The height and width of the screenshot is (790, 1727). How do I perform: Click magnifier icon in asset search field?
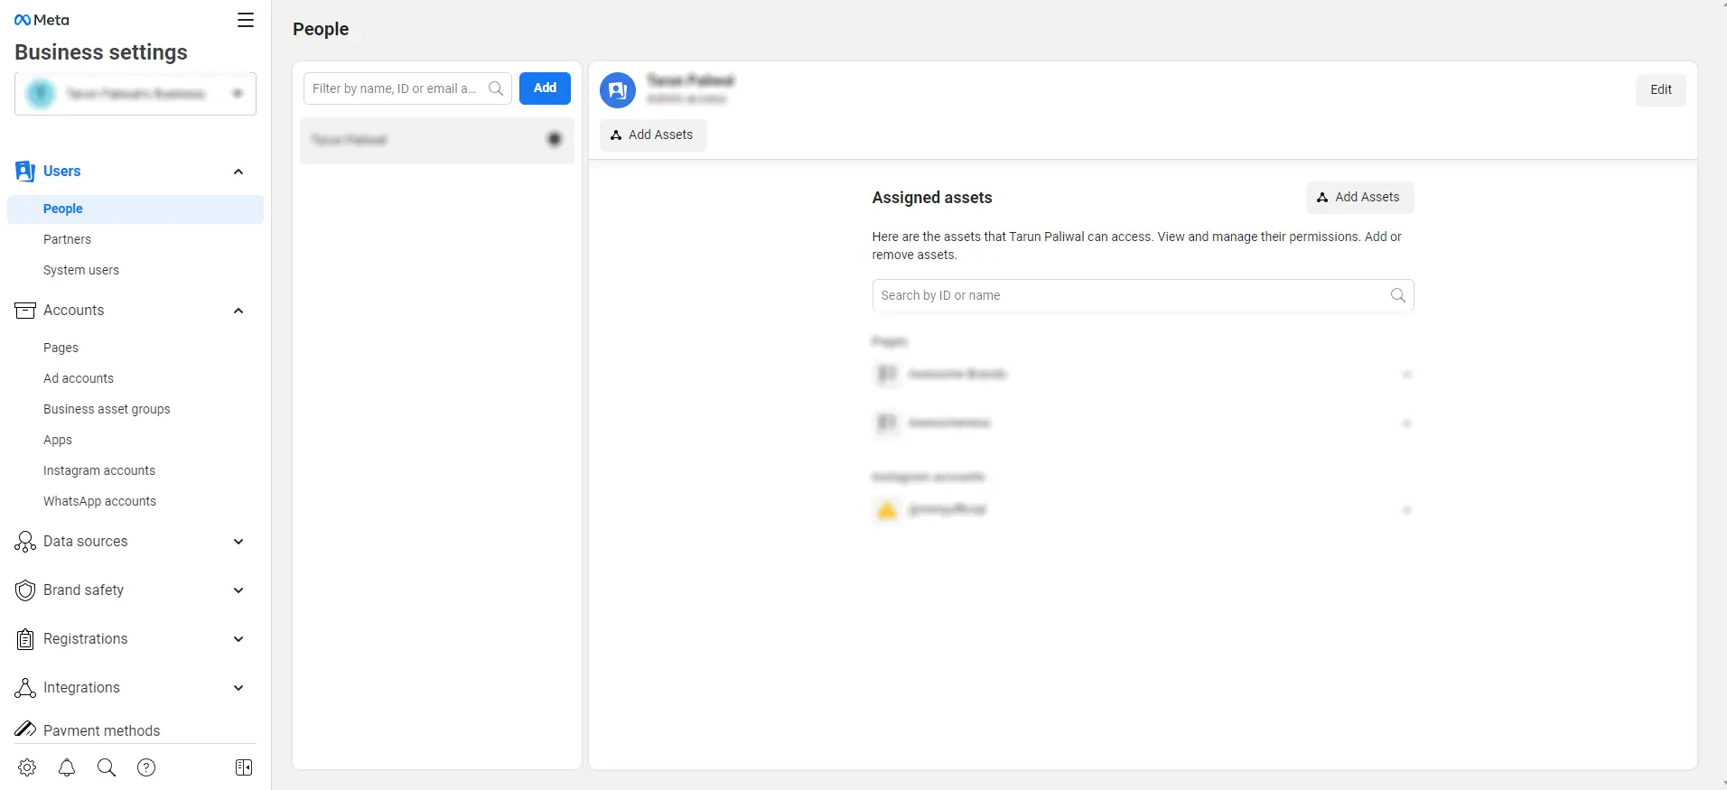[x=1398, y=295]
